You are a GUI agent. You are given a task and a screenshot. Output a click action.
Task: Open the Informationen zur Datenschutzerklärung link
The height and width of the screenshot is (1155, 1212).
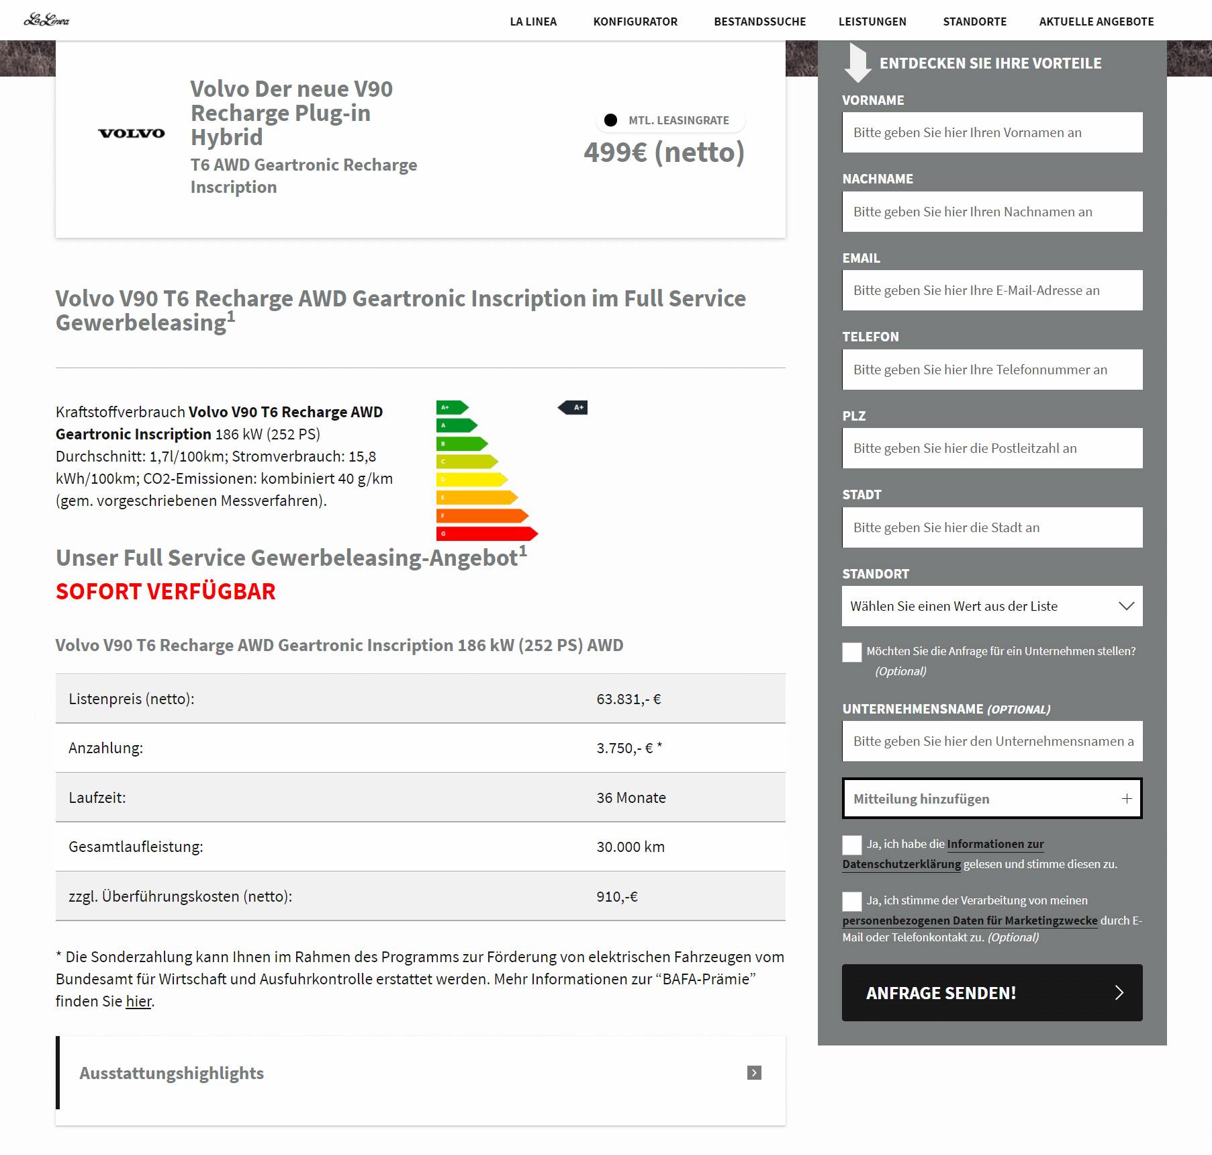(995, 844)
